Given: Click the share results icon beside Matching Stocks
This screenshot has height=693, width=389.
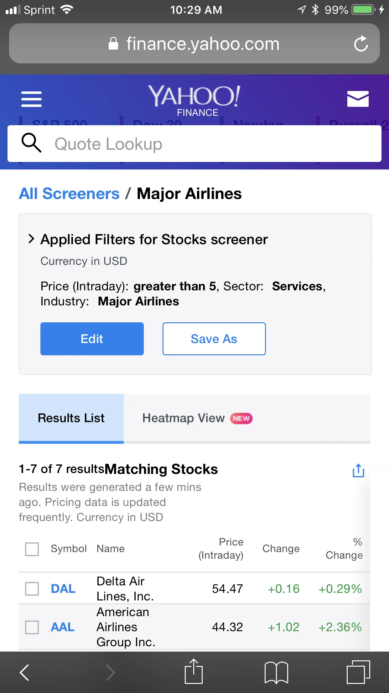Looking at the screenshot, I should point(358,470).
